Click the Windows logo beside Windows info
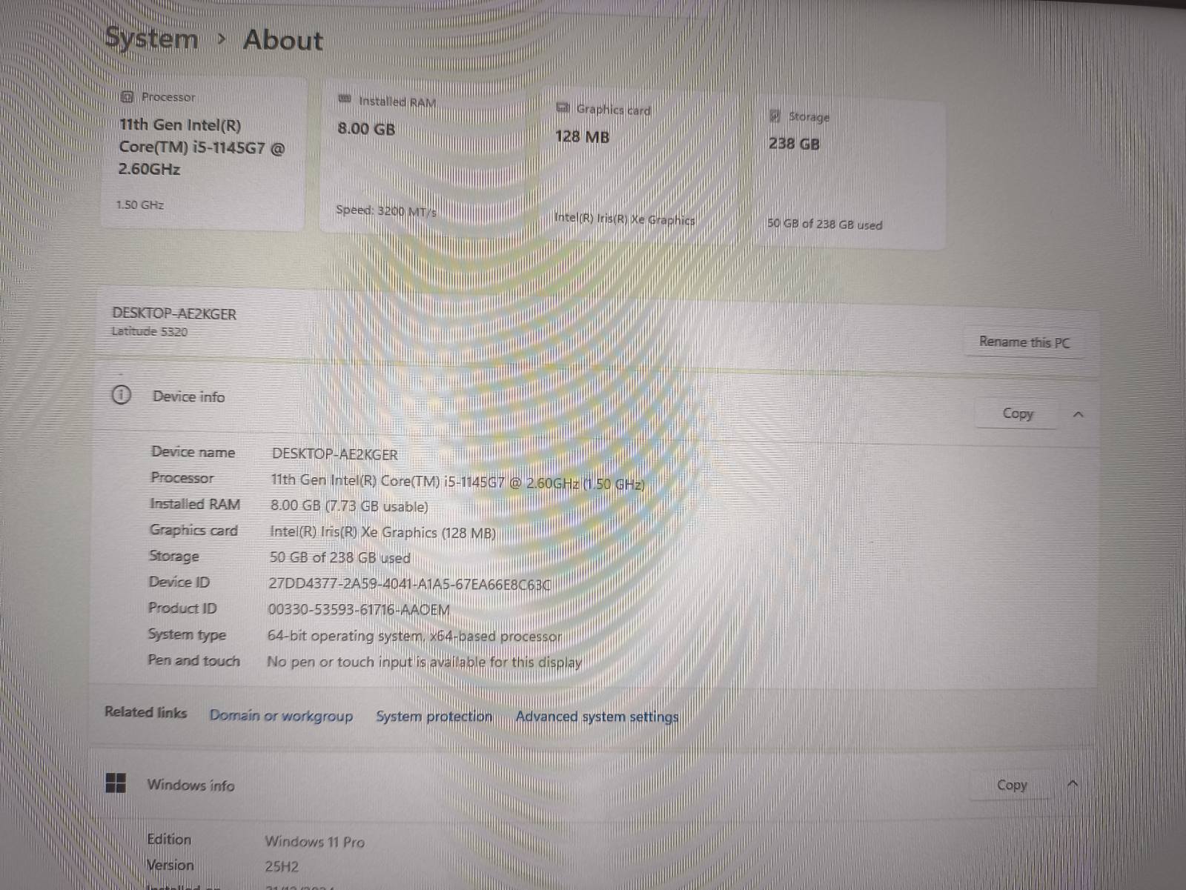 [x=116, y=783]
